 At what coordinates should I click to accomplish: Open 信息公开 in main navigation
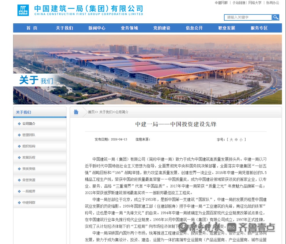194,28
